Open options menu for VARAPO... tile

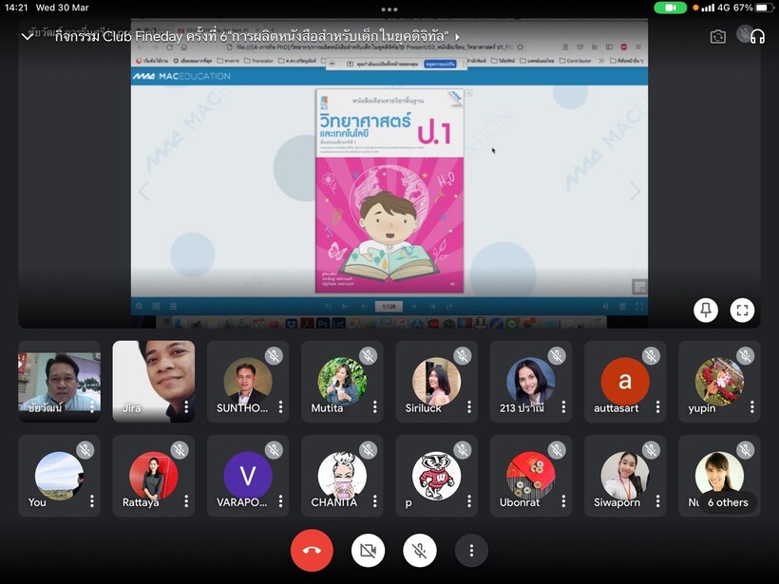pos(280,501)
